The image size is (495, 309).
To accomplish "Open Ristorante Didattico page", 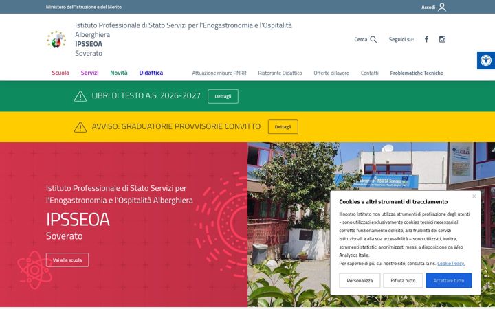I will (280, 73).
